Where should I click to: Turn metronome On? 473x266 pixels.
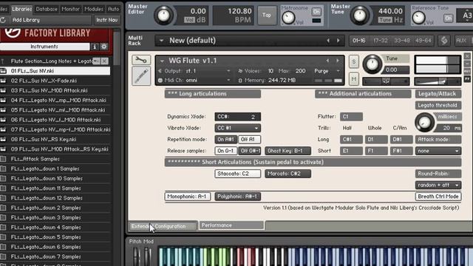316,12
